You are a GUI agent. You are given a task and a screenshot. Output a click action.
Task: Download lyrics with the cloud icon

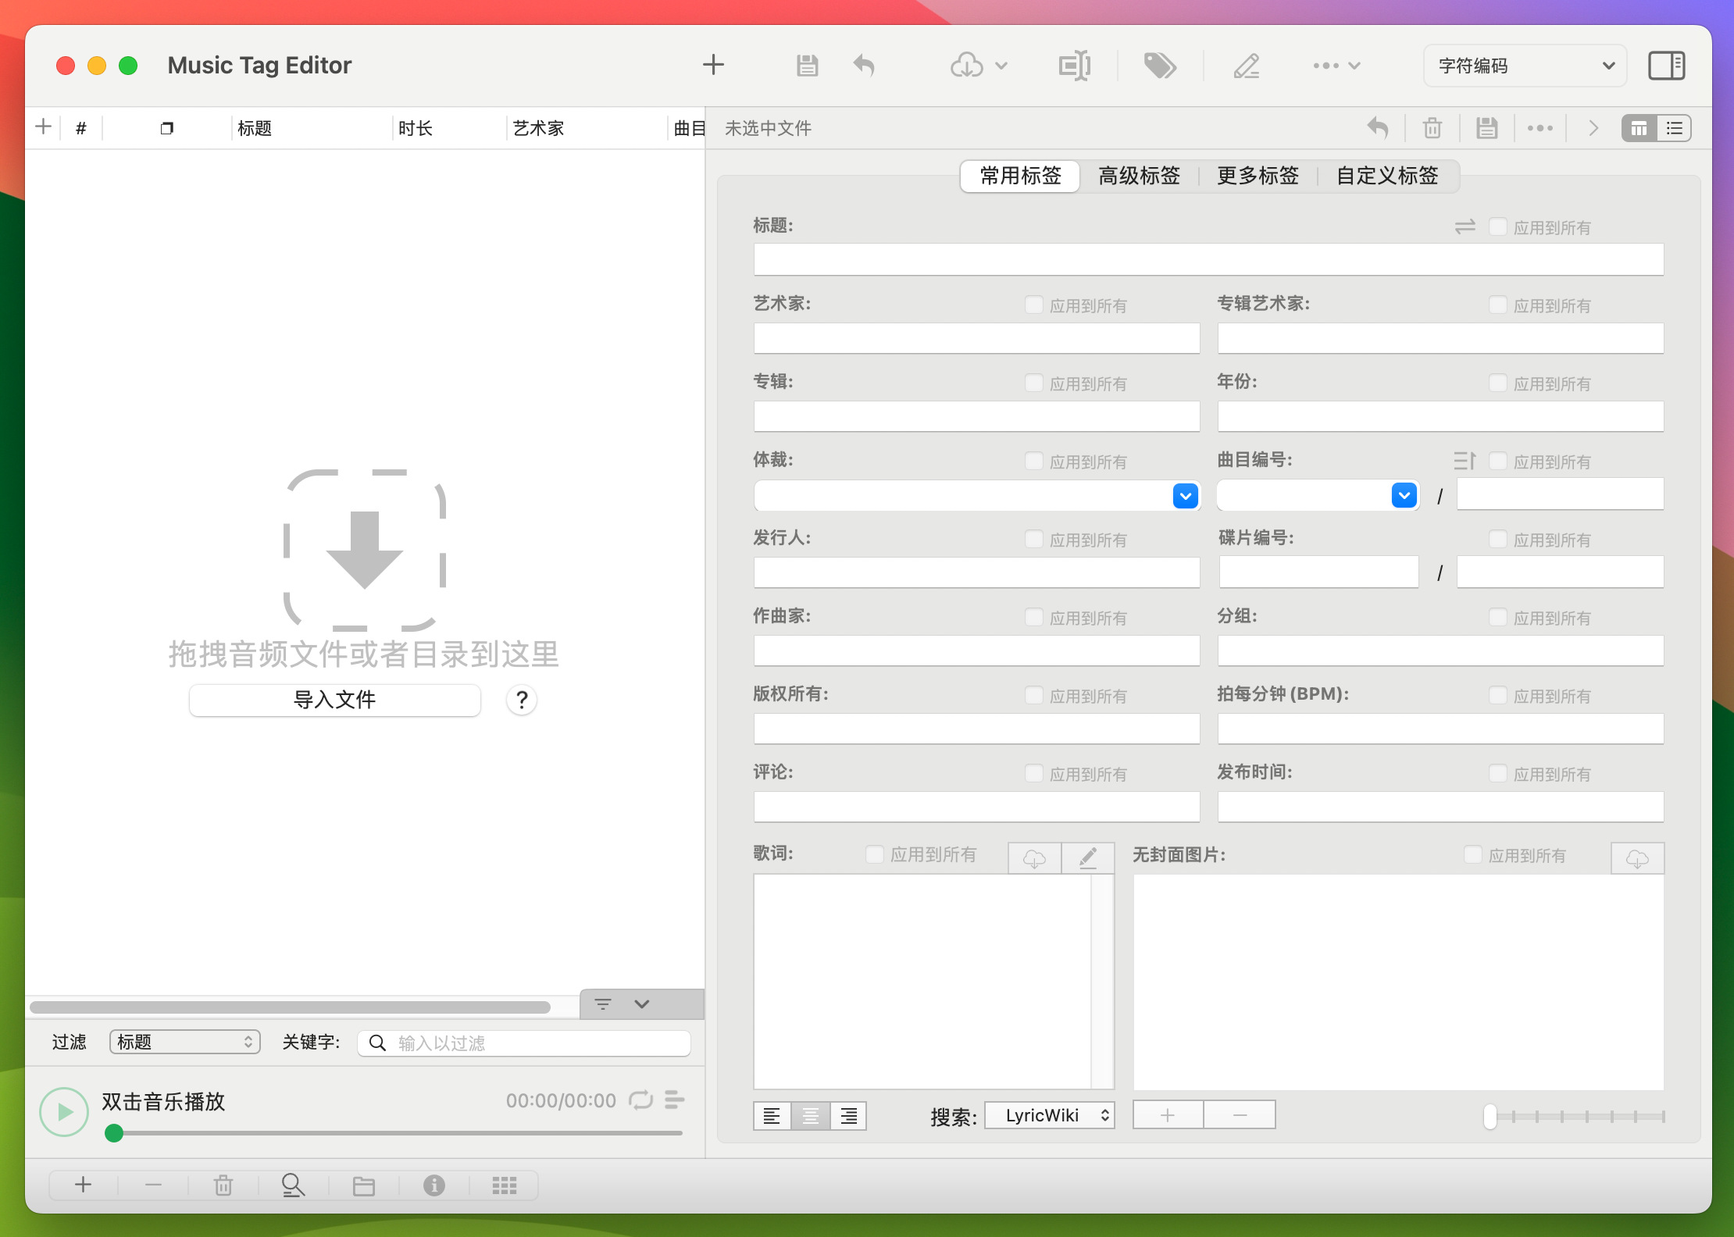coord(1034,858)
